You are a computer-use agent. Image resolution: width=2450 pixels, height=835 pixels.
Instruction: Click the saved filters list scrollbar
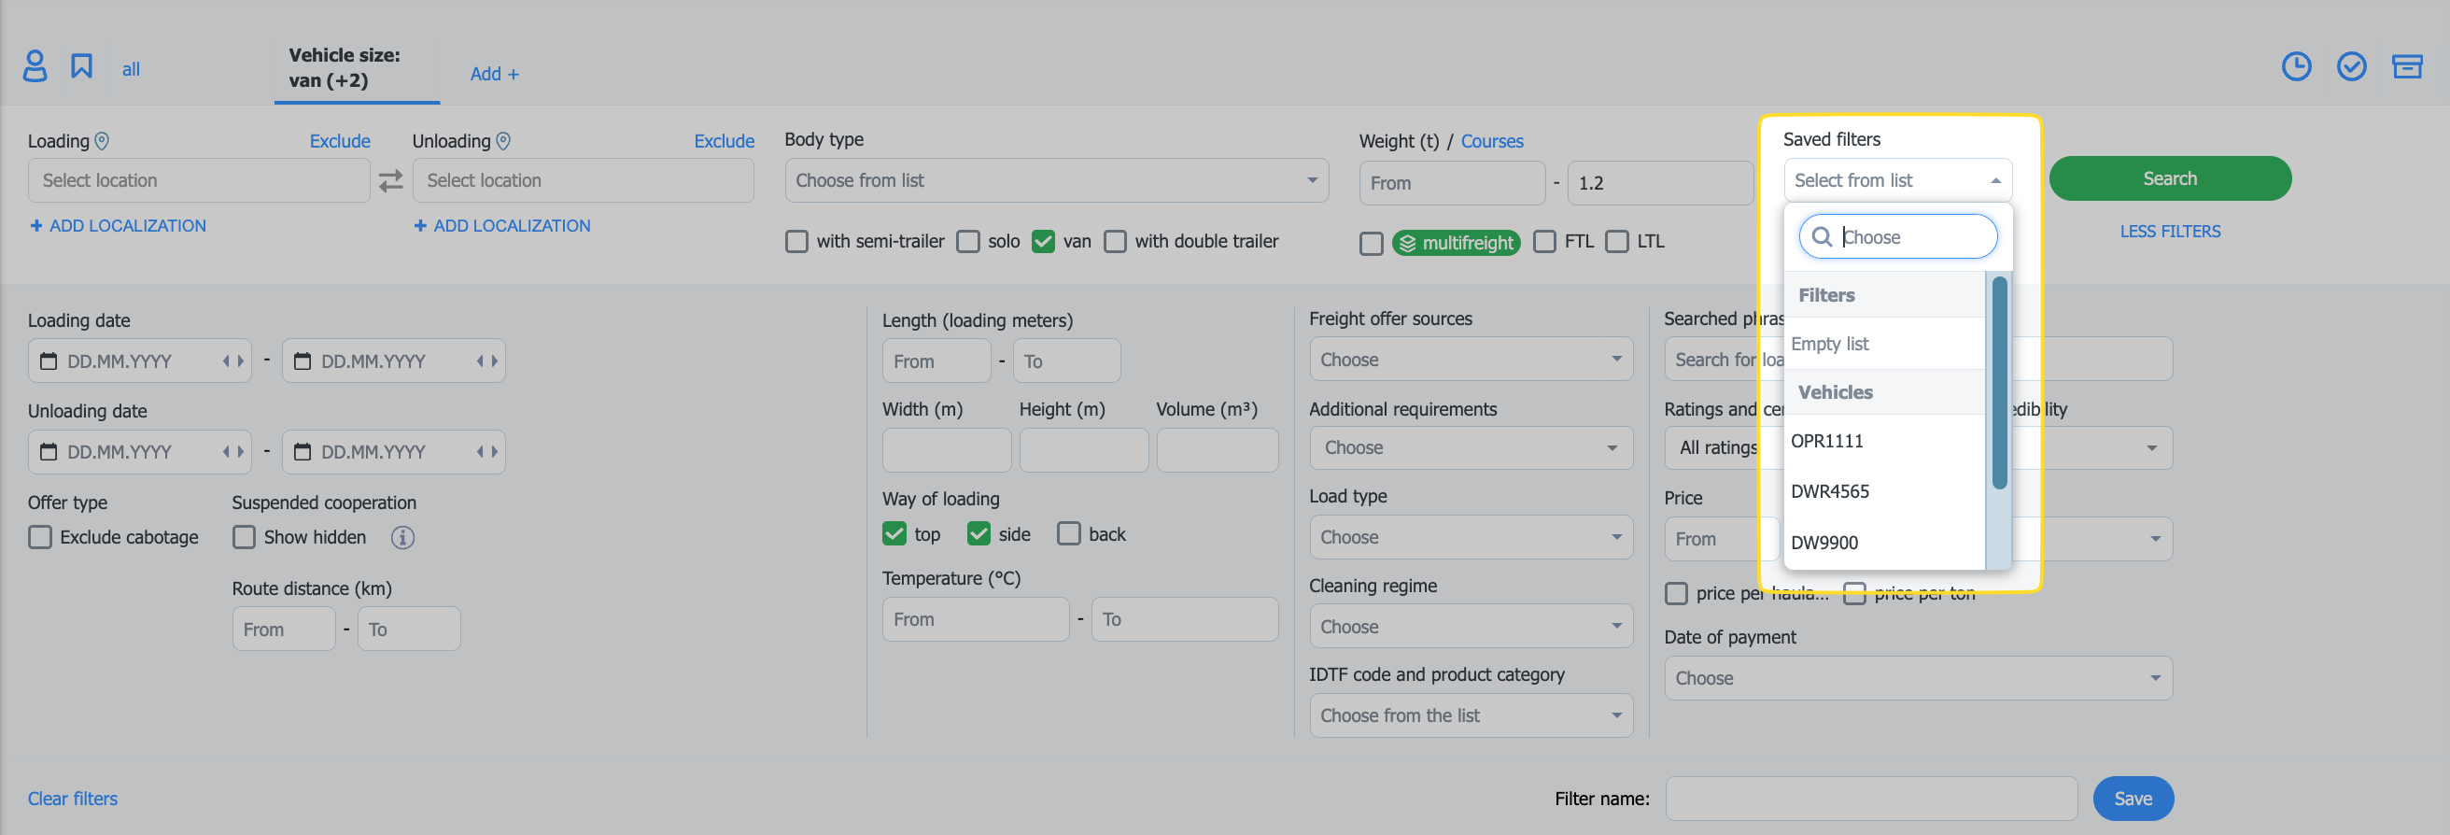point(1999,382)
